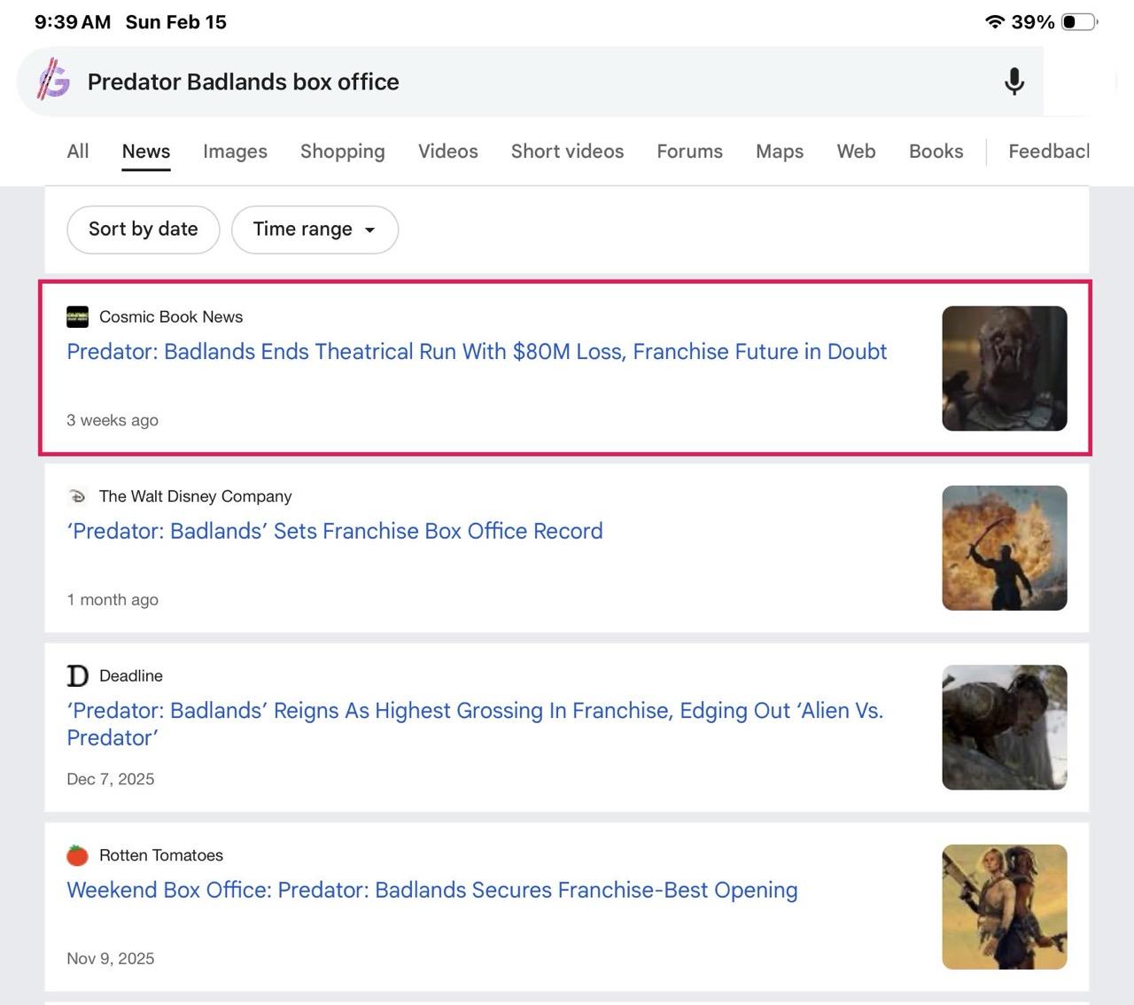Screen dimensions: 1134x1005
Task: Tap the Sort by date button
Action: pos(144,230)
